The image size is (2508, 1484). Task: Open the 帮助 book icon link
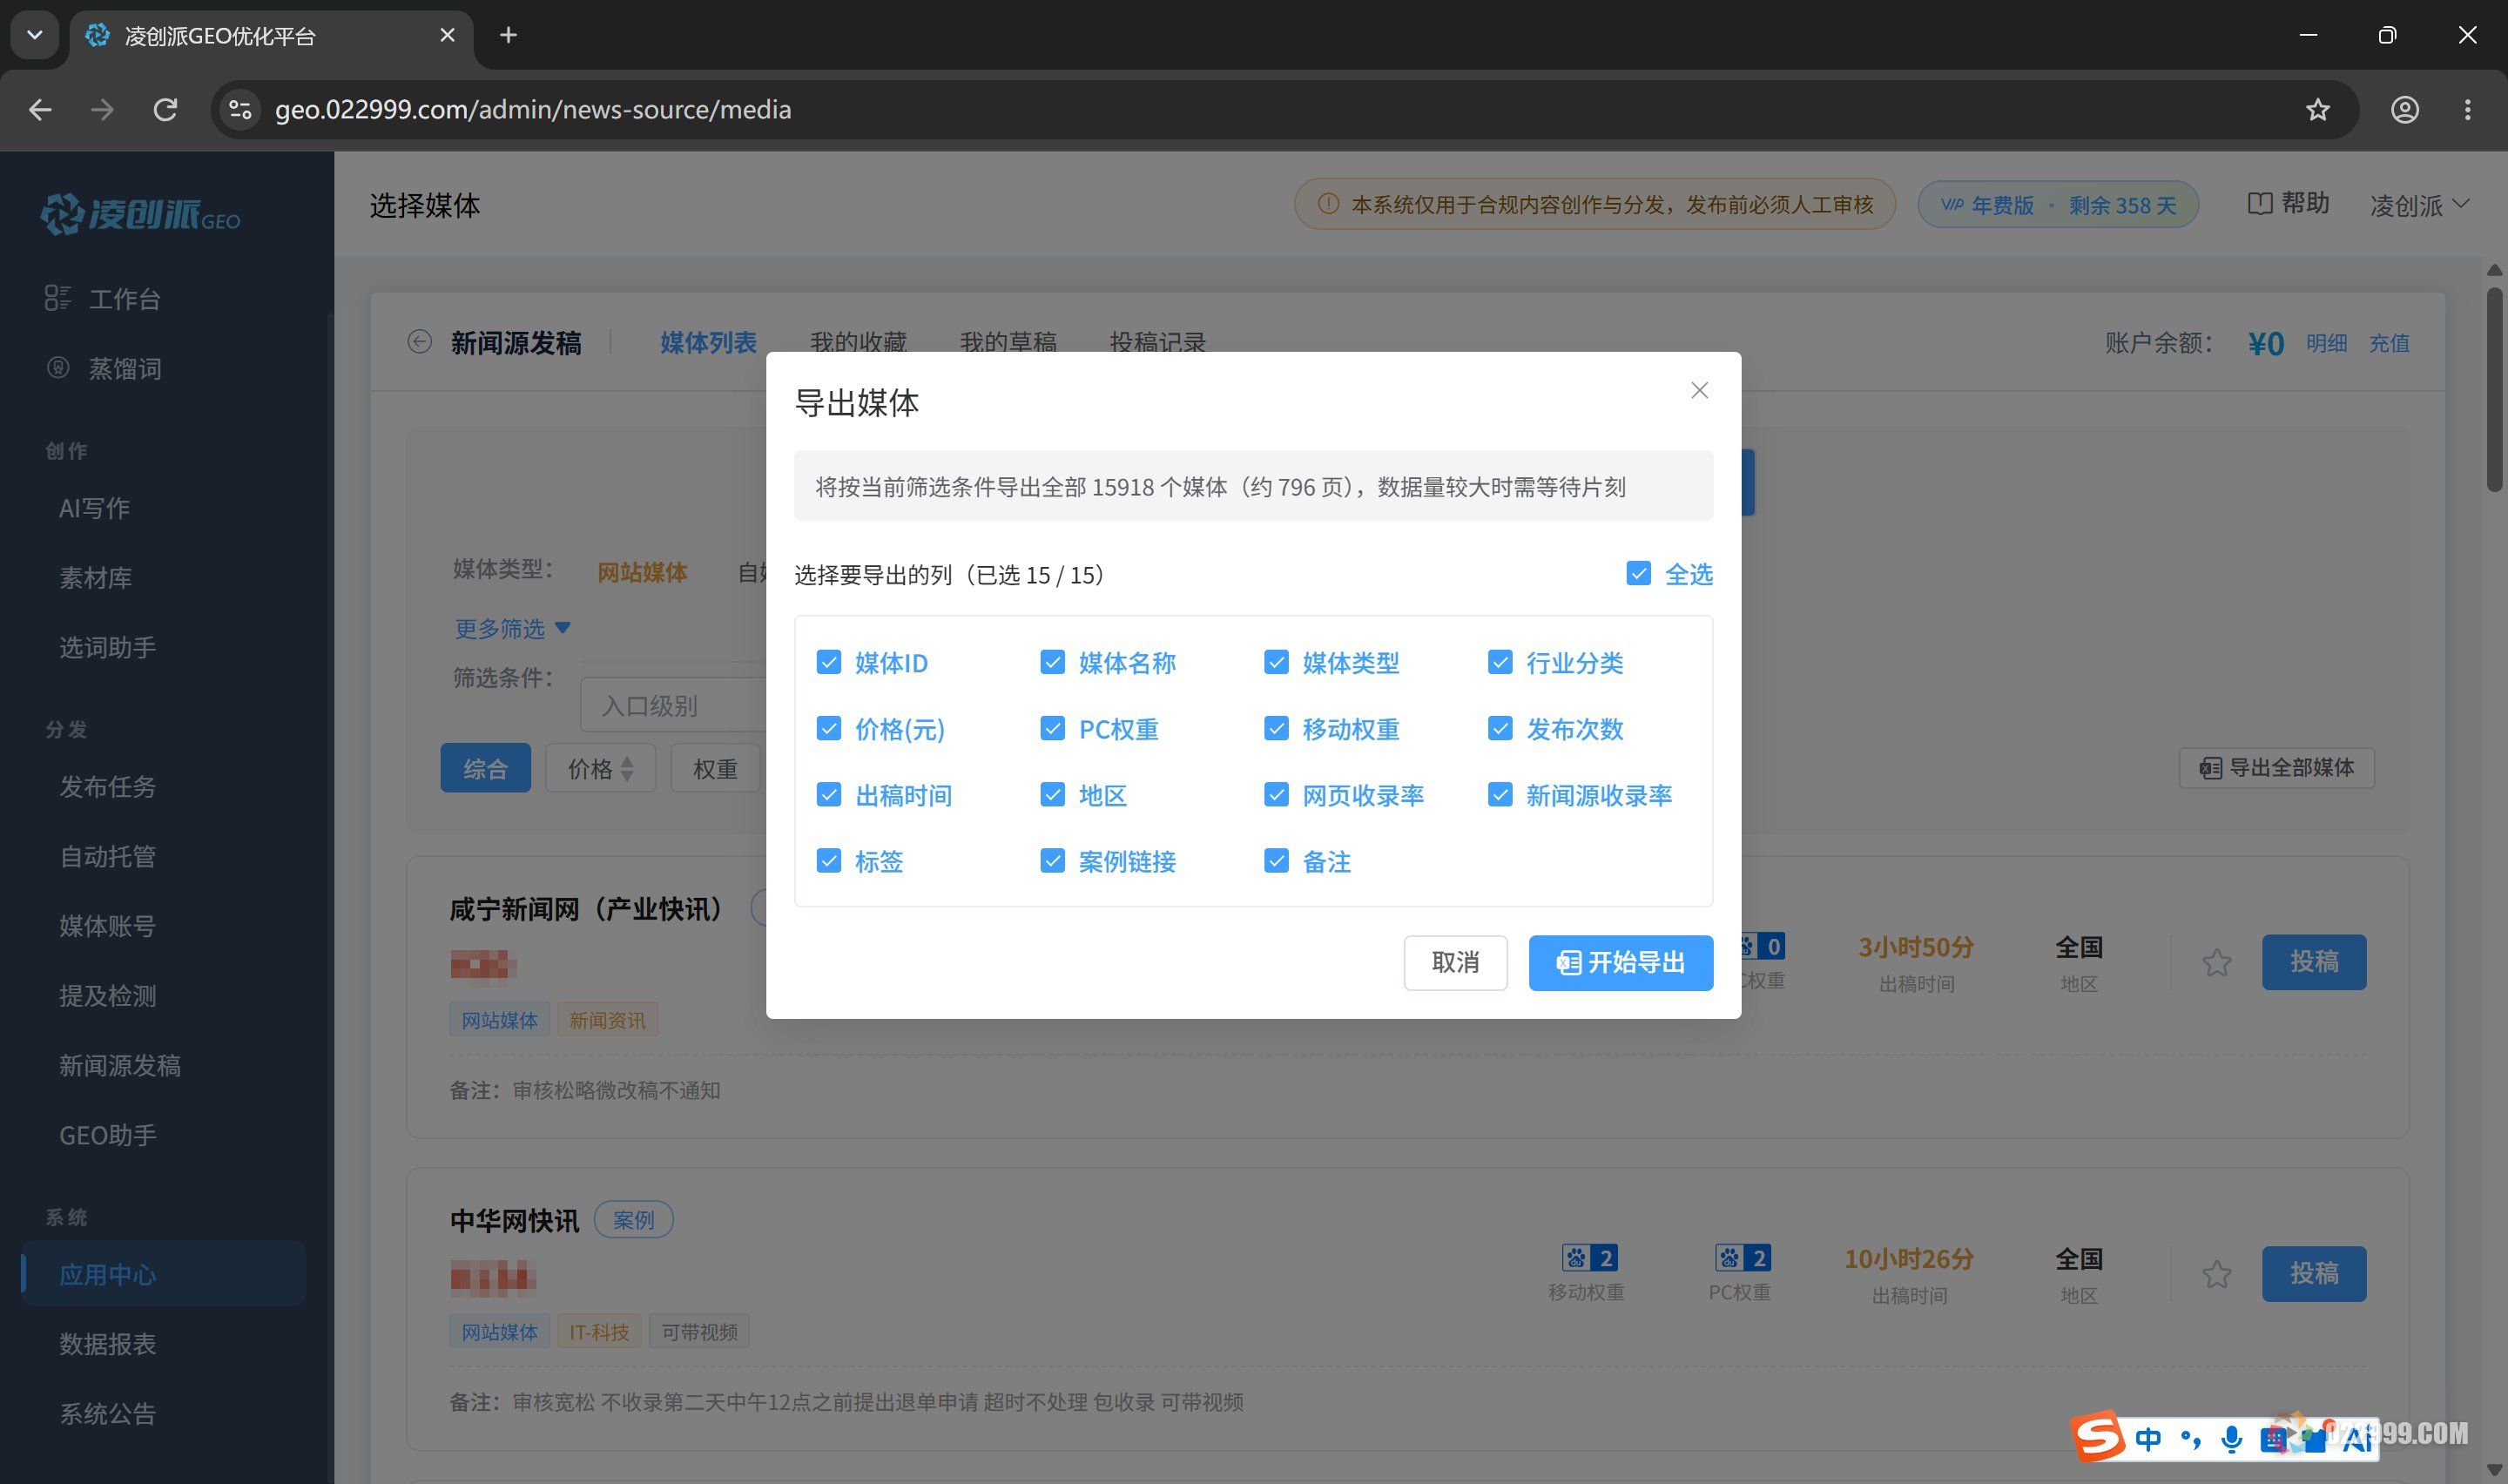click(2288, 203)
